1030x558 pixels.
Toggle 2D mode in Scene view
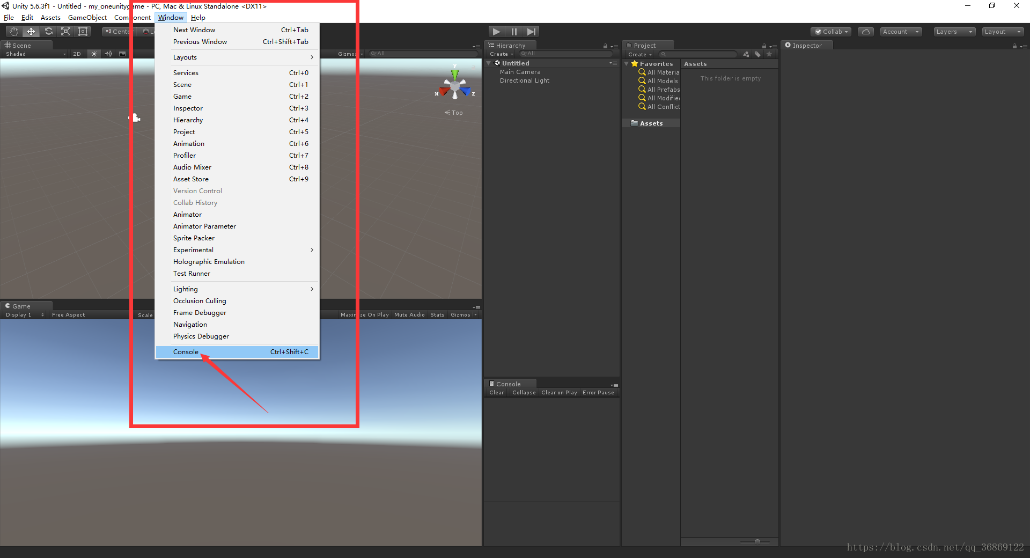[x=77, y=54]
